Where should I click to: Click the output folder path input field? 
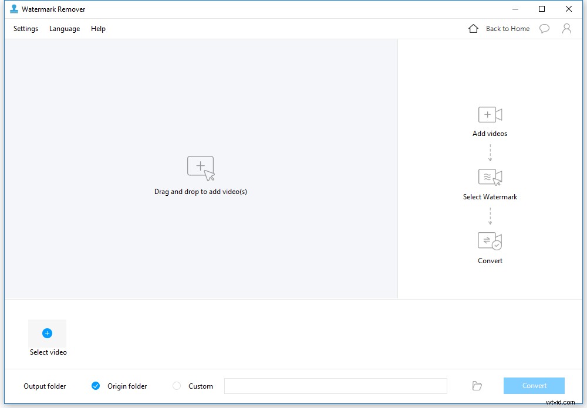click(335, 386)
